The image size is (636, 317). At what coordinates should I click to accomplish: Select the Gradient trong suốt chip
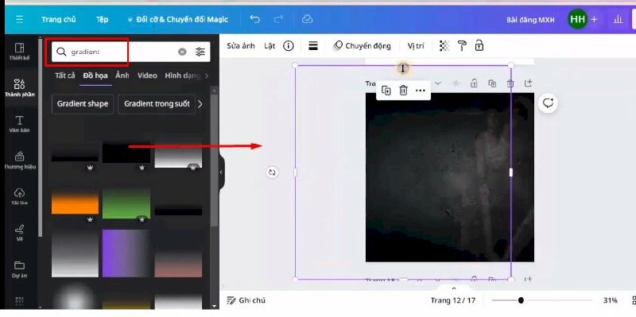click(x=157, y=104)
